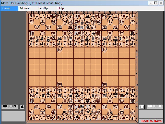
Task: Click the Black to Move status
Action: click(151, 121)
